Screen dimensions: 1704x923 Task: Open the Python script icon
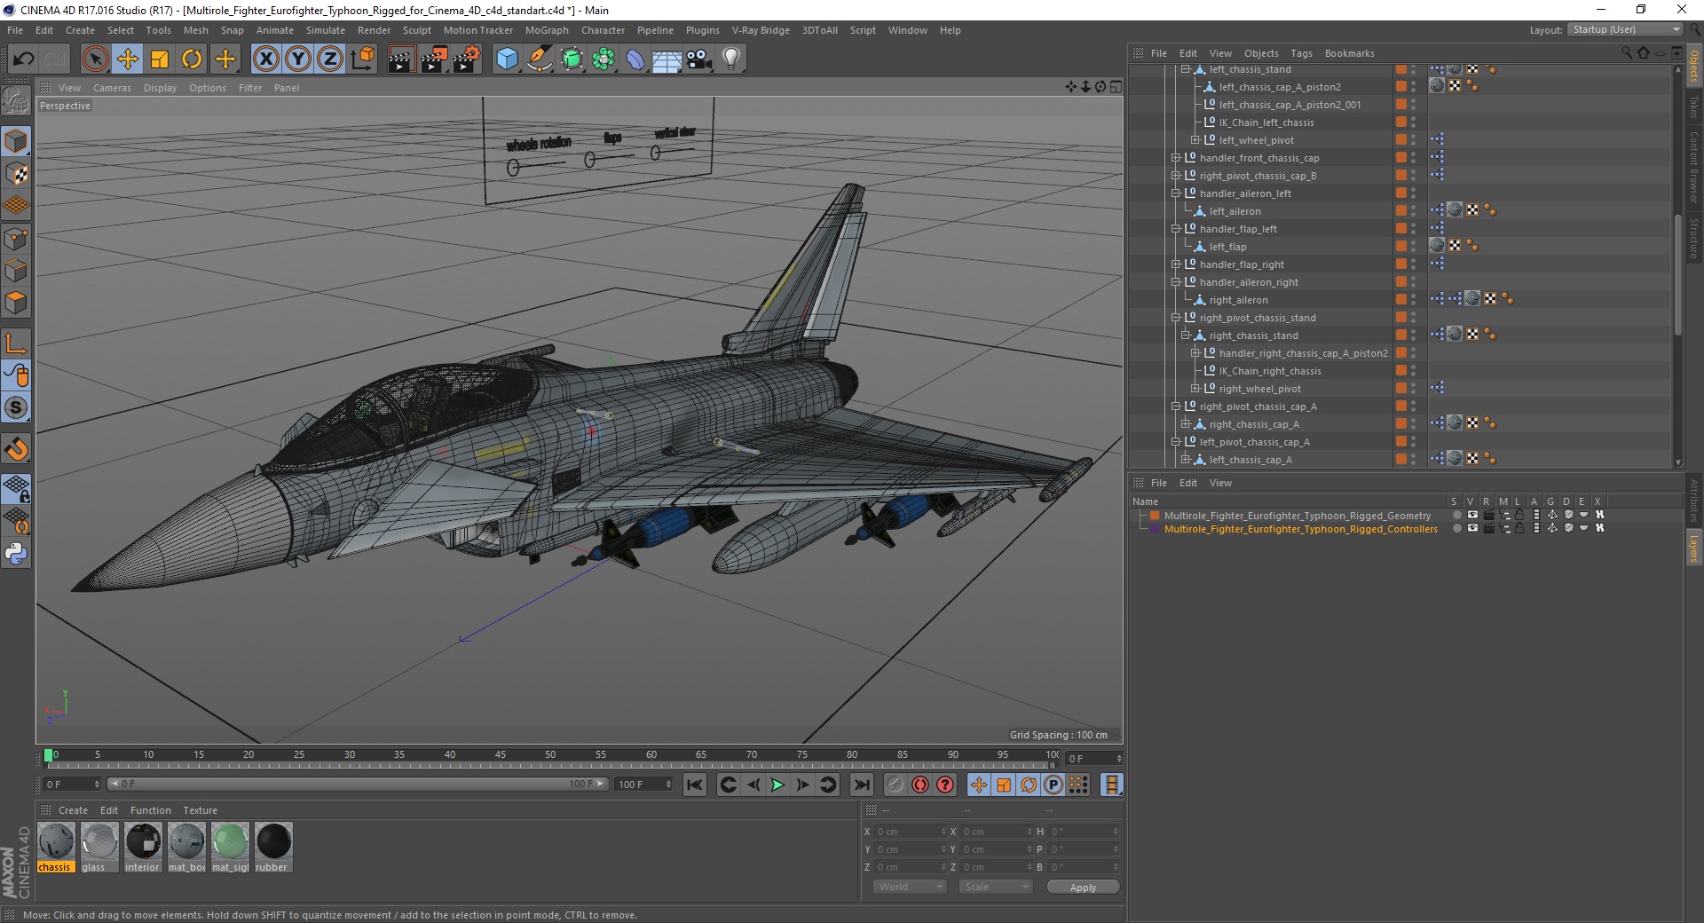pos(16,554)
